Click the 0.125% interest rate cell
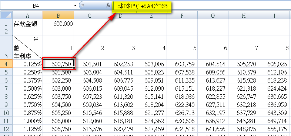This screenshot has height=136, width=291. click(27, 64)
